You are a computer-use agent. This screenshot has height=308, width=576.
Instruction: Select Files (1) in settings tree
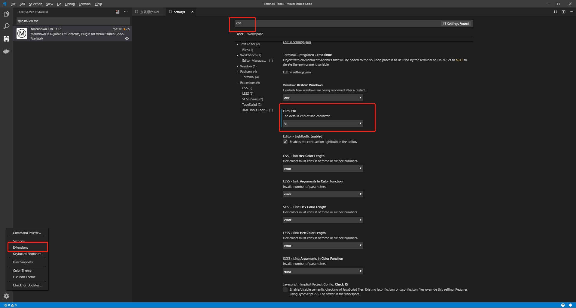point(248,50)
